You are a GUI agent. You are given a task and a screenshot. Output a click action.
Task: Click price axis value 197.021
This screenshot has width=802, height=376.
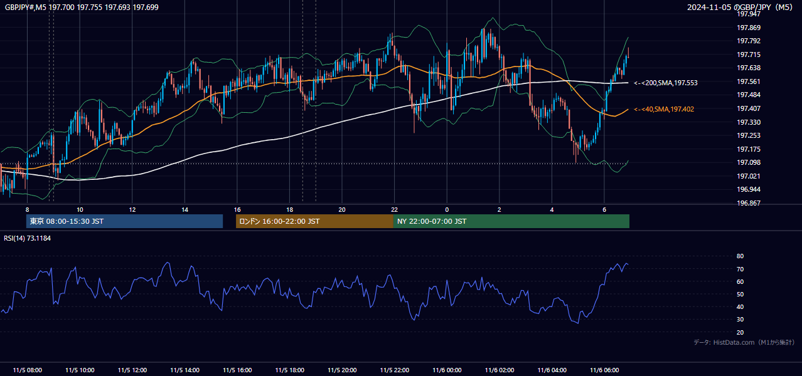[748, 176]
